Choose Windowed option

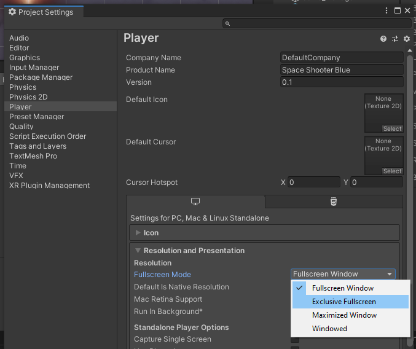coord(350,329)
